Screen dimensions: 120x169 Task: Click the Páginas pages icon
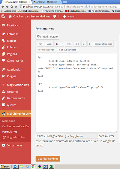tap(3, 54)
